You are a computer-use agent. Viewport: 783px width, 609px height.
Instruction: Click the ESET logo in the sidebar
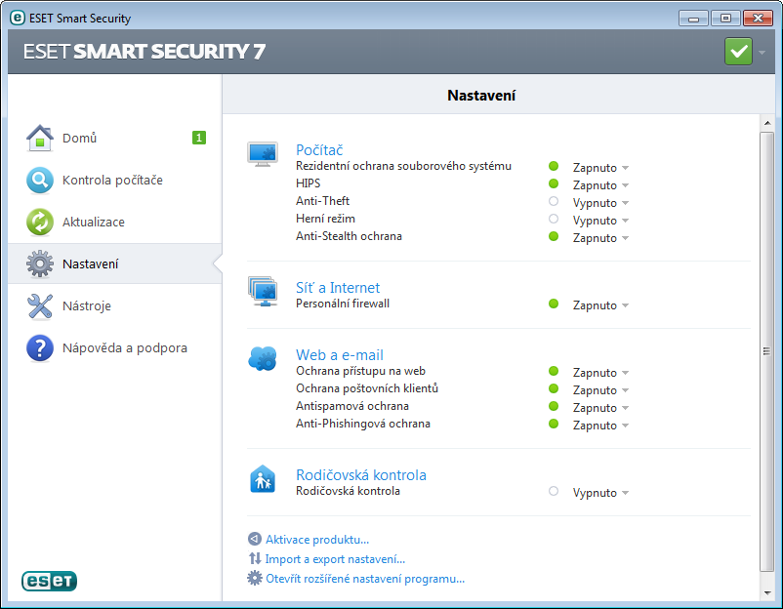point(49,581)
